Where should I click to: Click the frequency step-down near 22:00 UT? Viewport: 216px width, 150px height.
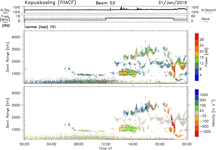click(173, 19)
